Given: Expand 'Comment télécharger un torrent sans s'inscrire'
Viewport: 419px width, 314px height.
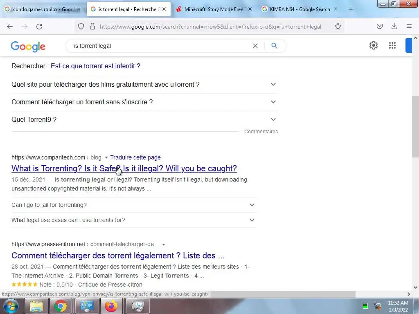Looking at the screenshot, I should point(144,102).
